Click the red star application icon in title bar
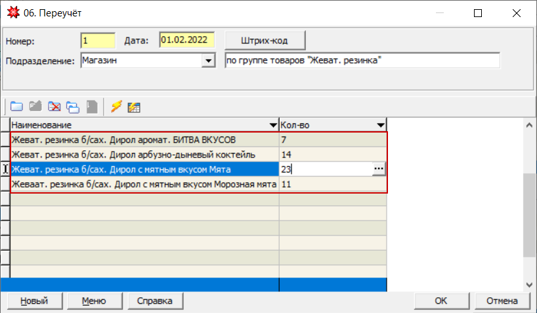The image size is (537, 313). (x=13, y=12)
